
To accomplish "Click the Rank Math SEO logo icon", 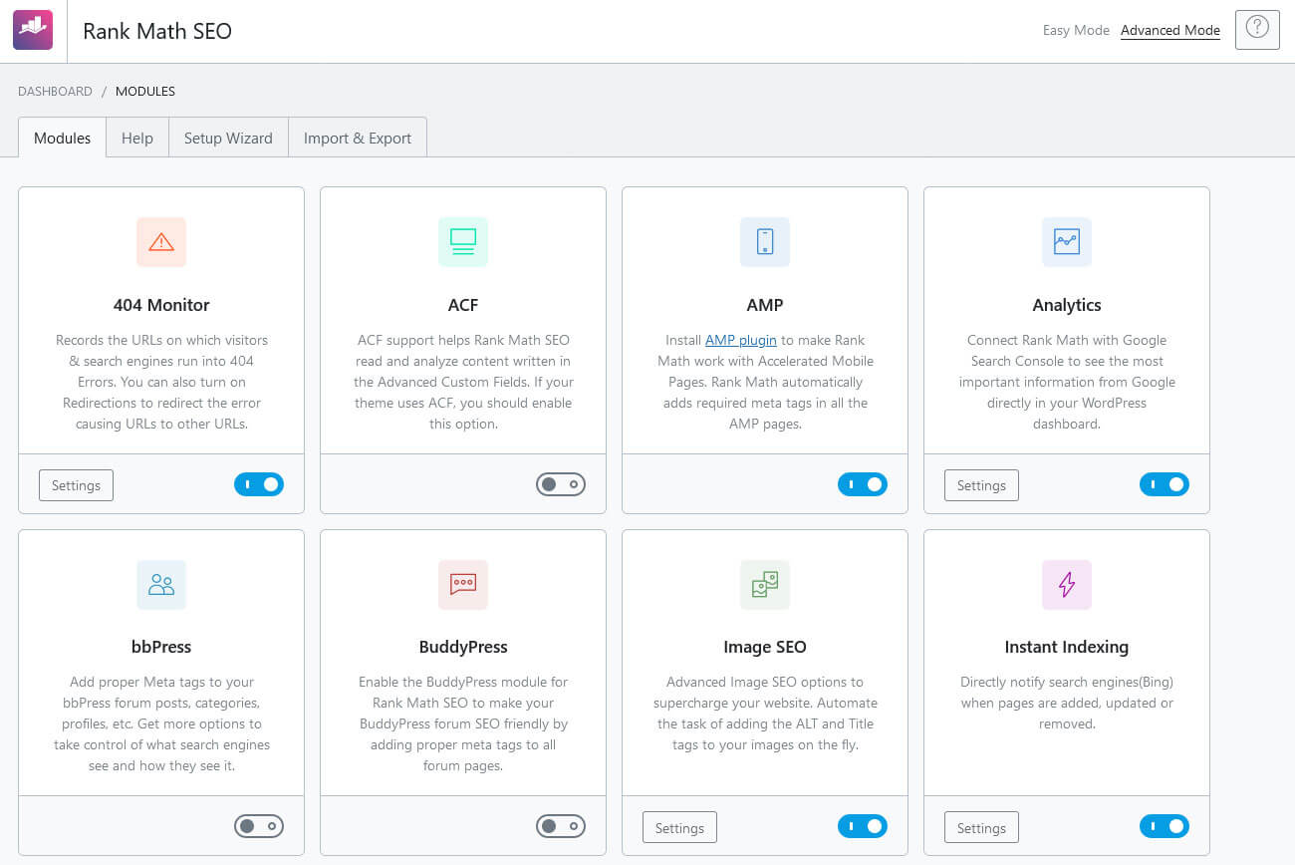I will pos(33,30).
